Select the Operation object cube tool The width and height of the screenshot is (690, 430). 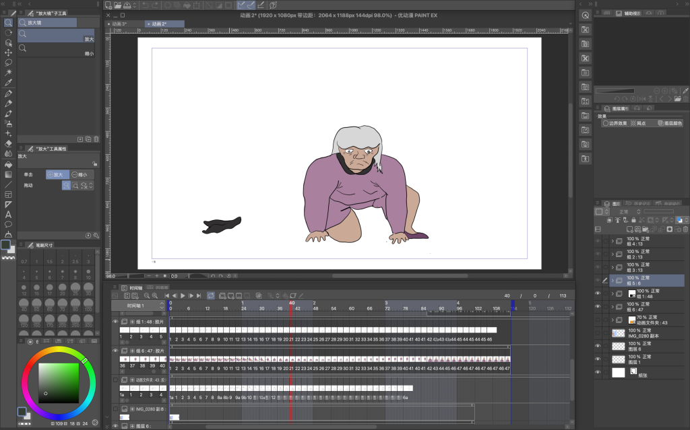coord(8,42)
